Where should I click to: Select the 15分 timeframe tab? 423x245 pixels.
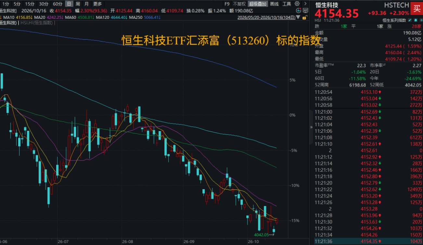(x=30, y=4)
